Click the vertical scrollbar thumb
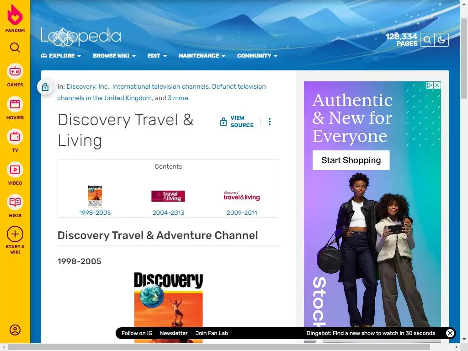Viewport: 468px width, 351px height. (x=464, y=58)
